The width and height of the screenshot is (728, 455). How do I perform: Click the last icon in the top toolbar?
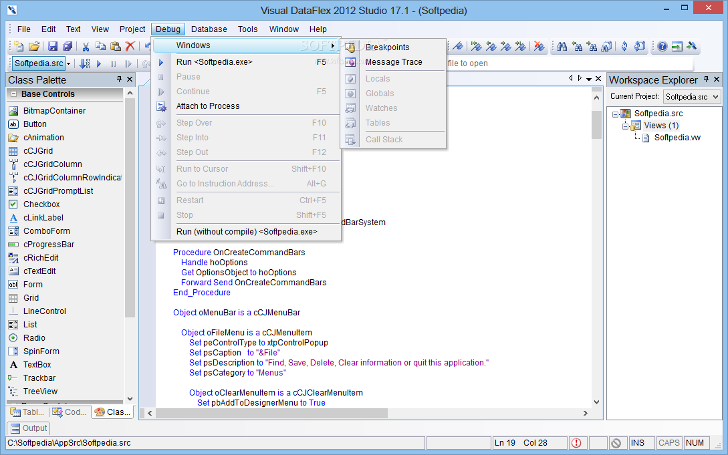[x=692, y=46]
